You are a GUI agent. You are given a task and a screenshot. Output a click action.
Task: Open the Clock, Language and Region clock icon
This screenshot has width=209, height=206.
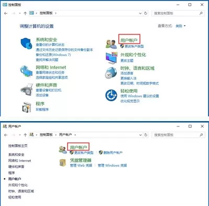(x=111, y=73)
